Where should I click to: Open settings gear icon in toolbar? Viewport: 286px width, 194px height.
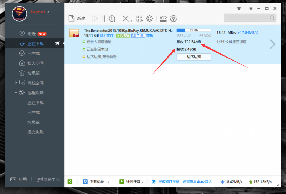tap(150, 18)
